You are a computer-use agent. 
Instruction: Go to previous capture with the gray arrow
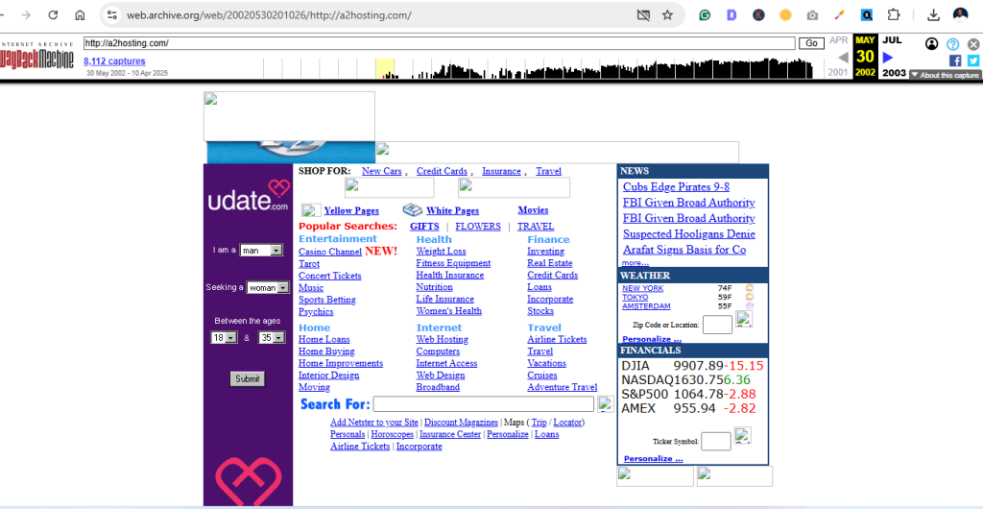point(843,58)
